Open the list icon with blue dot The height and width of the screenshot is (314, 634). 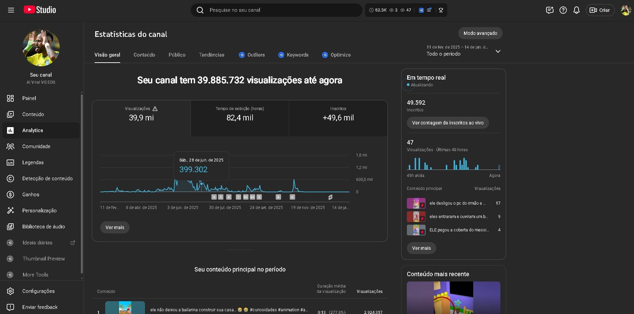pos(429,10)
